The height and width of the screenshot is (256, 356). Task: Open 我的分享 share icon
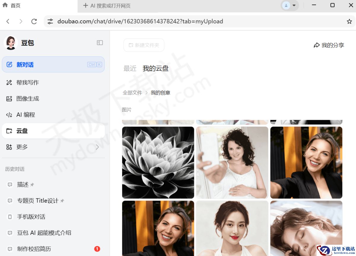329,45
